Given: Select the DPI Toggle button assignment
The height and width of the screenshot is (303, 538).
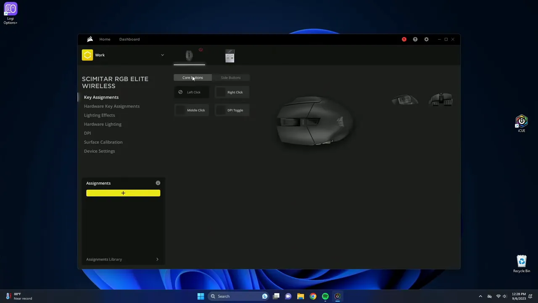Looking at the screenshot, I should (x=232, y=110).
